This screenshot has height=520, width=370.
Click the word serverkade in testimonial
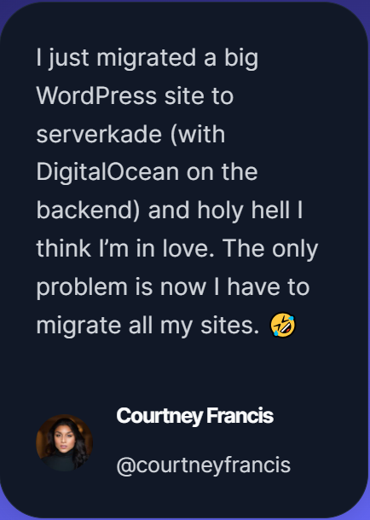click(99, 135)
